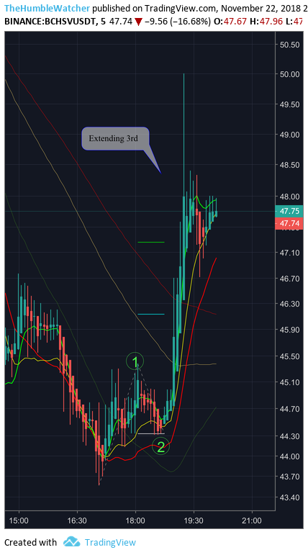Click the 21:00 time axis label
308x555 pixels.
252,521
